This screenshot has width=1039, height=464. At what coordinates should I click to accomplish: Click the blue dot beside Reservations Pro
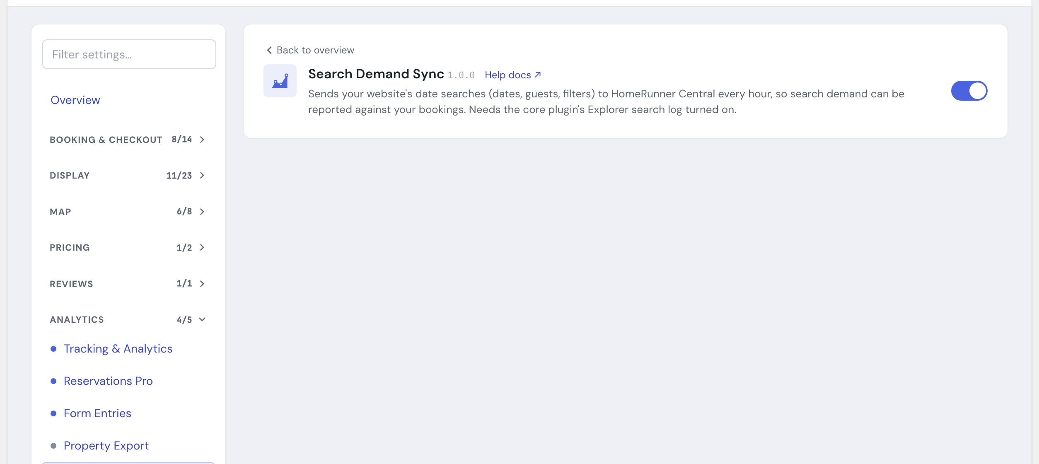point(53,381)
